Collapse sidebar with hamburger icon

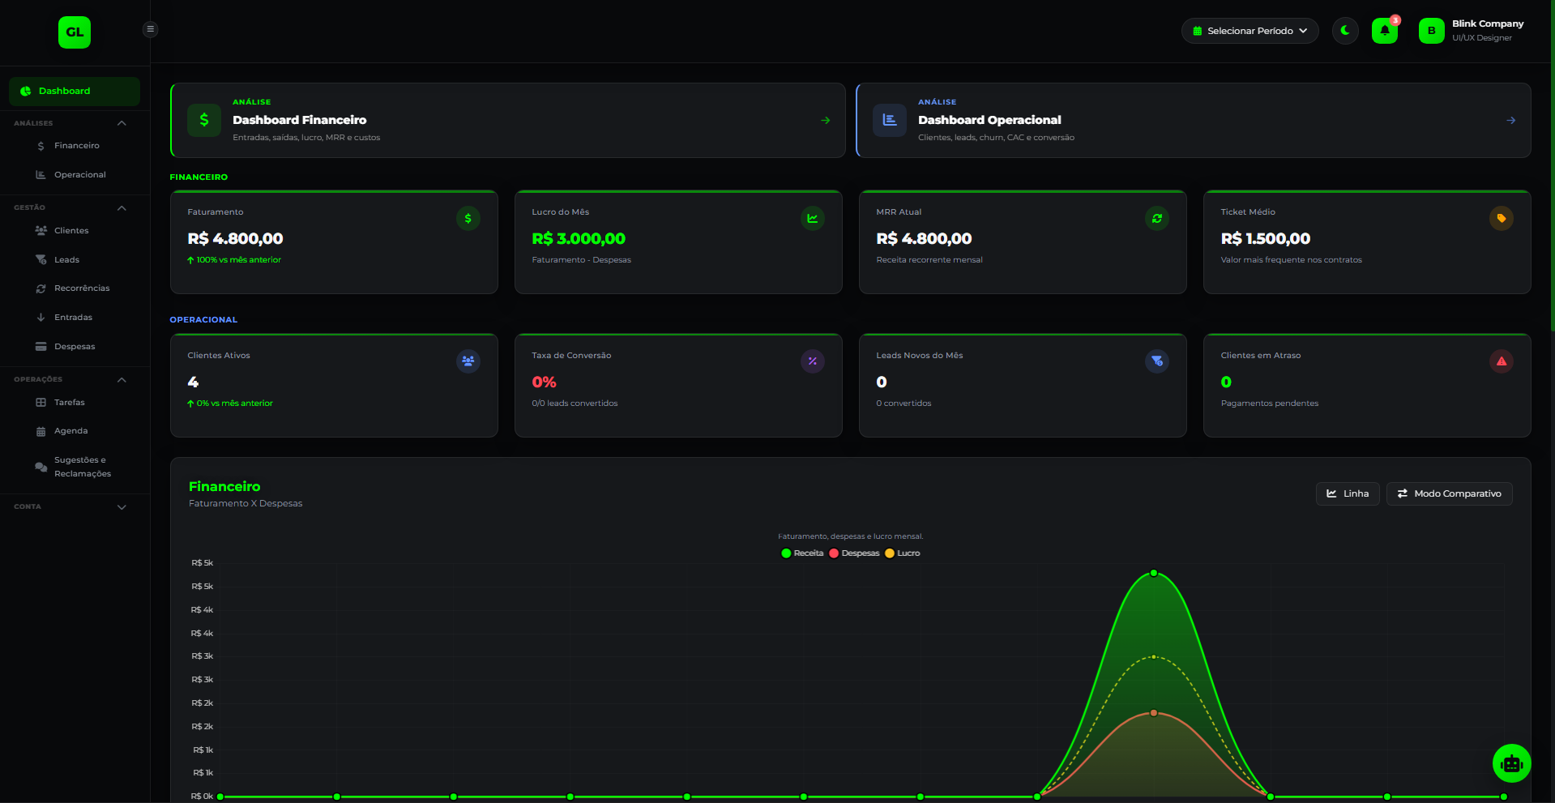tap(150, 29)
